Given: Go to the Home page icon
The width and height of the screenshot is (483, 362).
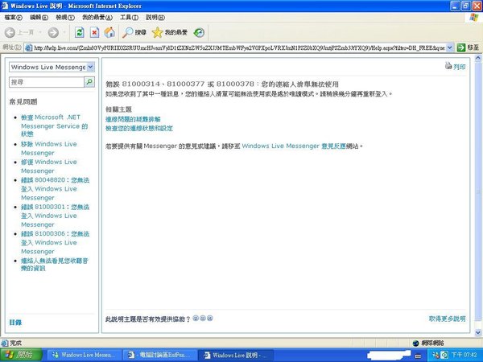Looking at the screenshot, I should pyautogui.click(x=109, y=32).
